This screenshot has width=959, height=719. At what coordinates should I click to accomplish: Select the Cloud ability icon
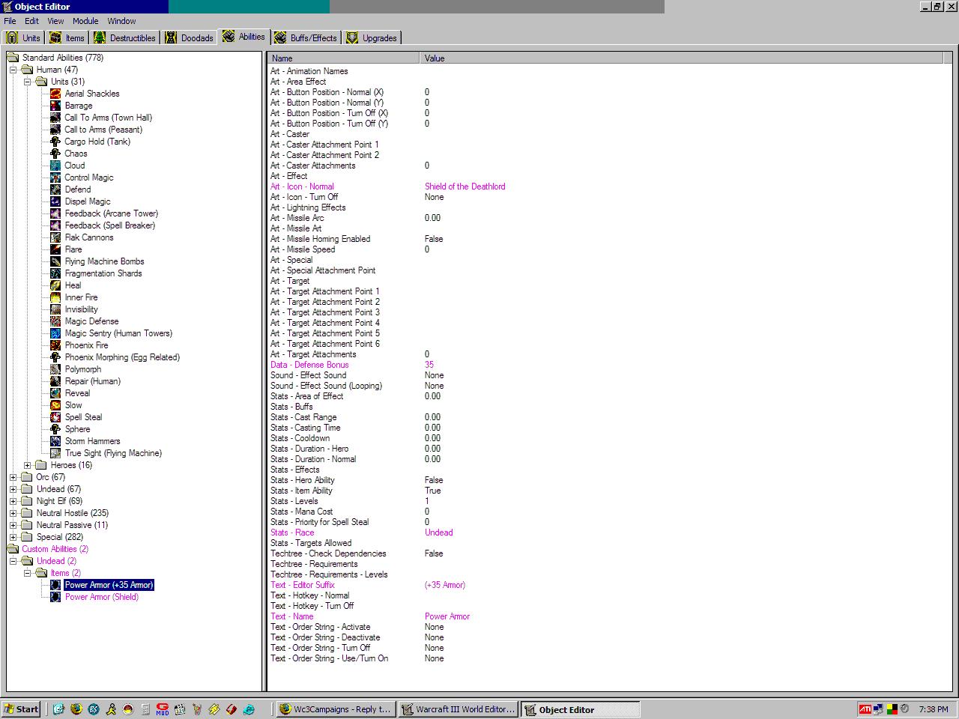(55, 166)
